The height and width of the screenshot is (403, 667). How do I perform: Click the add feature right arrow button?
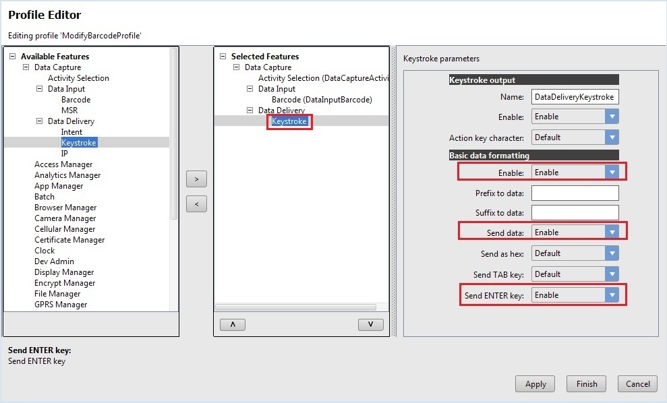click(x=196, y=179)
